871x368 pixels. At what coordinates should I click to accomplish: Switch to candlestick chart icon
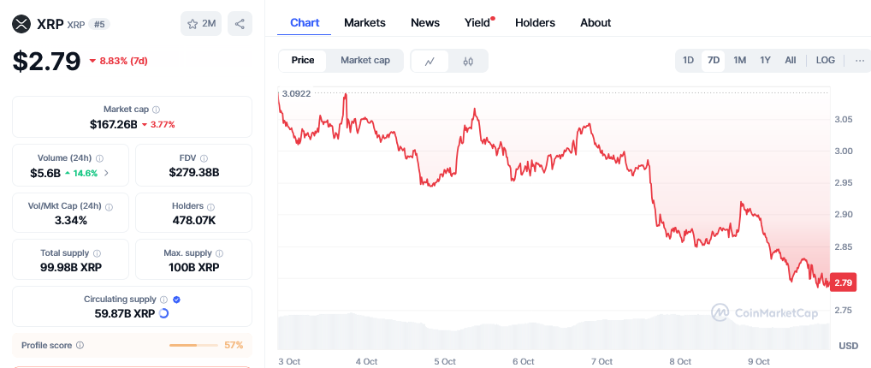tap(468, 61)
